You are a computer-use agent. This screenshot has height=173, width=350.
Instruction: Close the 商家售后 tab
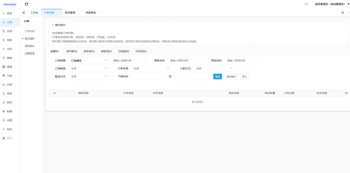100,13
